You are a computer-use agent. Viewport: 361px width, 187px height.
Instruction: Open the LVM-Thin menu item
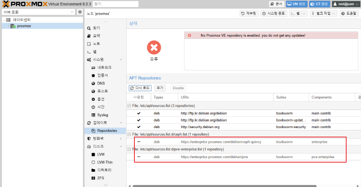click(x=105, y=162)
